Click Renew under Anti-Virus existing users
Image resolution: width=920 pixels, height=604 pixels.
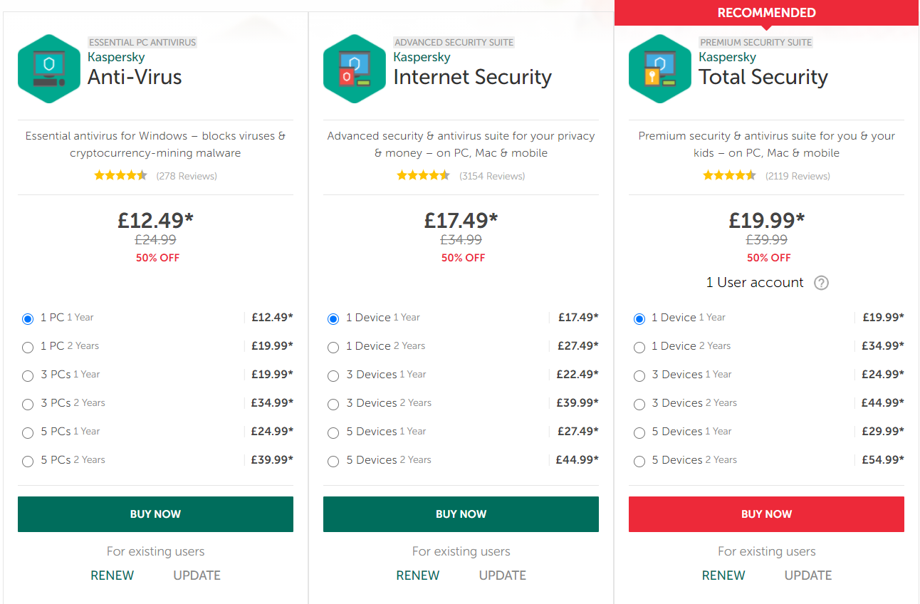(113, 576)
